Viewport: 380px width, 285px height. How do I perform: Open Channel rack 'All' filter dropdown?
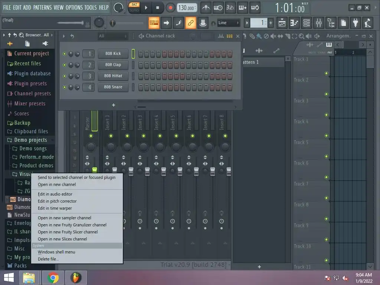112,36
